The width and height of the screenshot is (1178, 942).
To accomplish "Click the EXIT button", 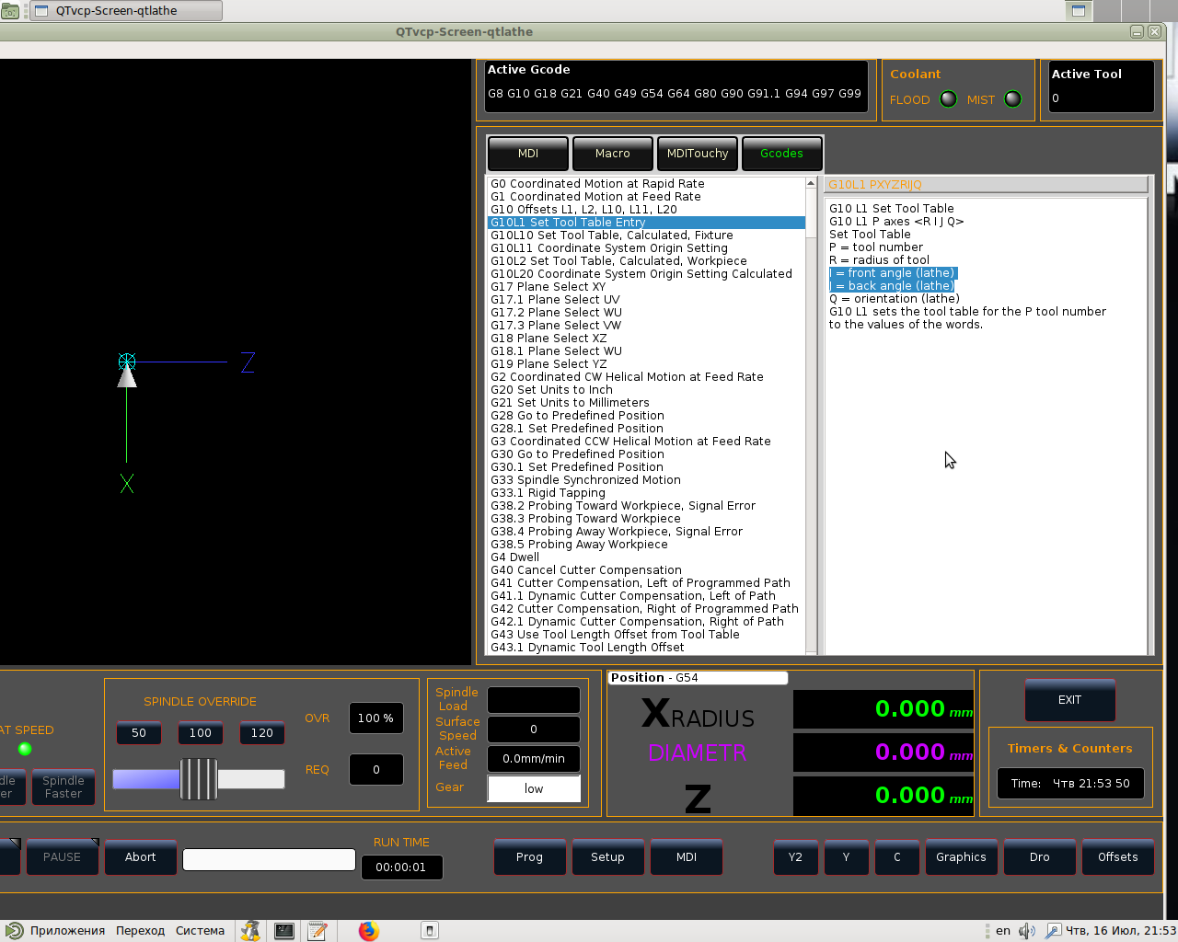I will 1070,700.
